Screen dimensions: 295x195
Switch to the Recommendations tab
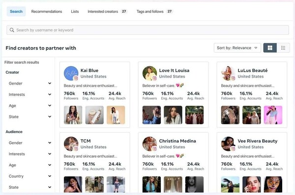[47, 11]
